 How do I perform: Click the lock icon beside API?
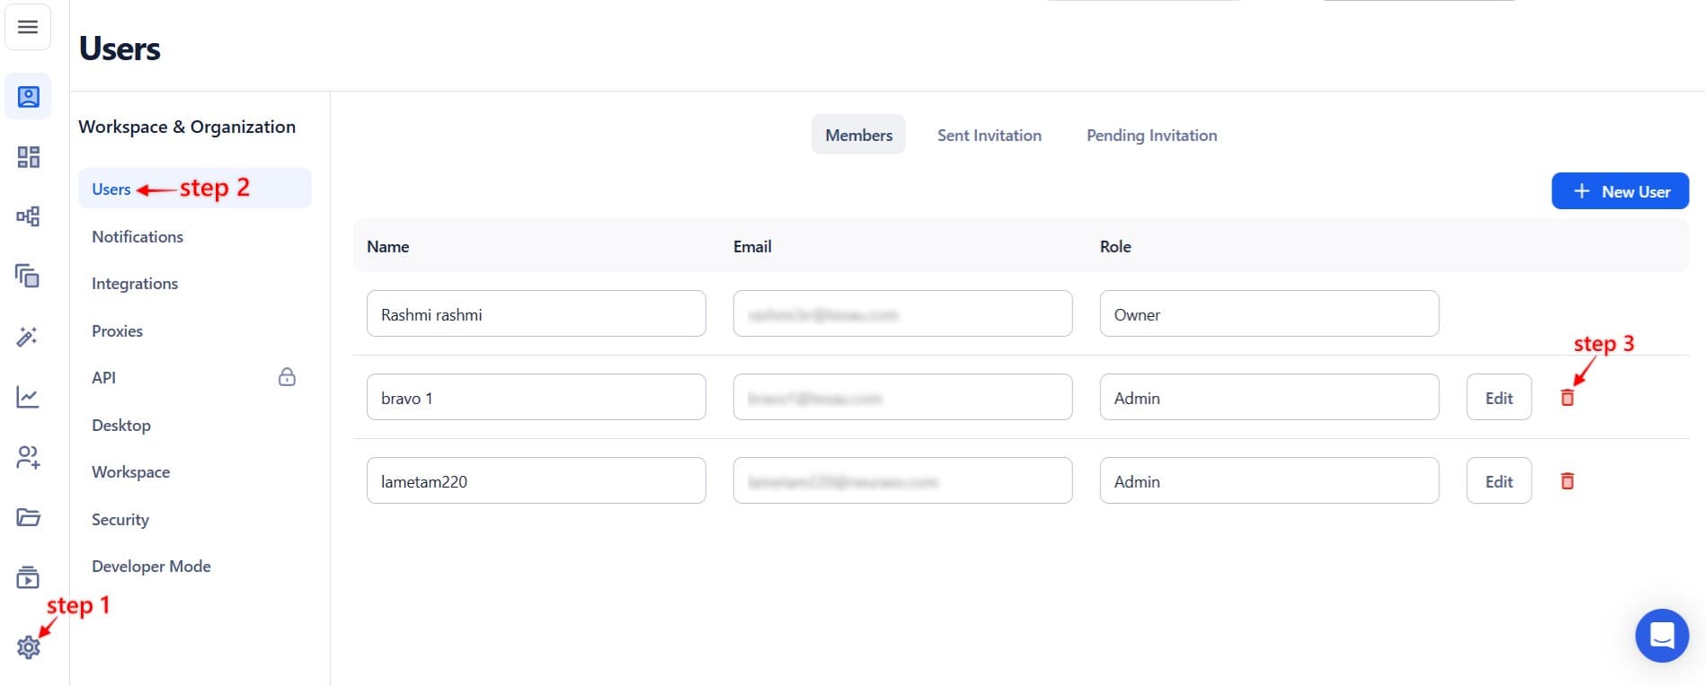(287, 377)
